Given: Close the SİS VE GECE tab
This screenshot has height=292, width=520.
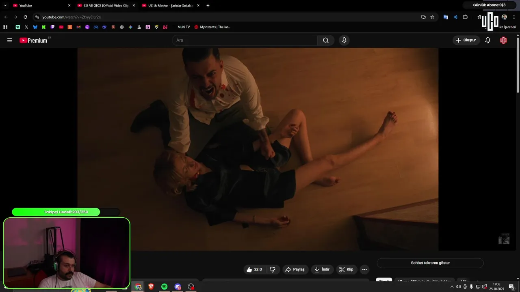Looking at the screenshot, I should tap(134, 5).
